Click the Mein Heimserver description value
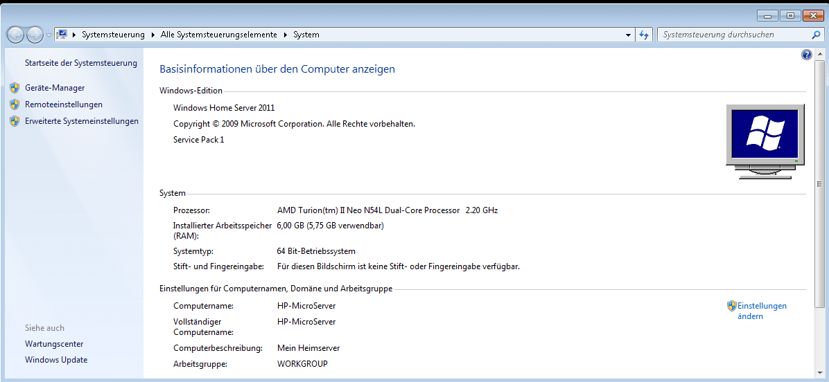Viewport: 829px width, 382px height. click(x=308, y=349)
